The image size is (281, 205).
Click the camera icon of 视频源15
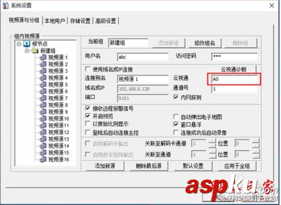[43, 153]
